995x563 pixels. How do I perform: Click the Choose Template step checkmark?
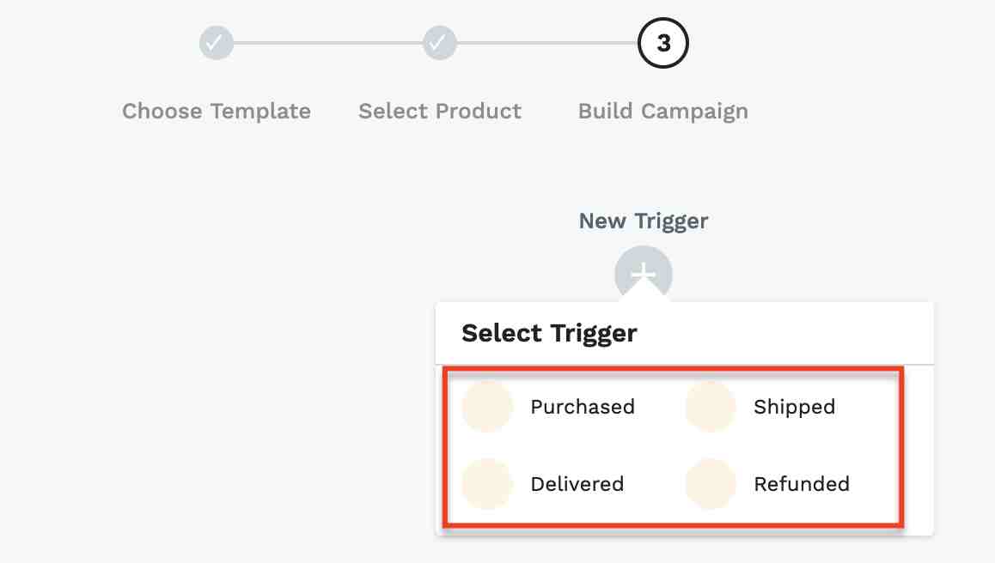click(x=217, y=42)
